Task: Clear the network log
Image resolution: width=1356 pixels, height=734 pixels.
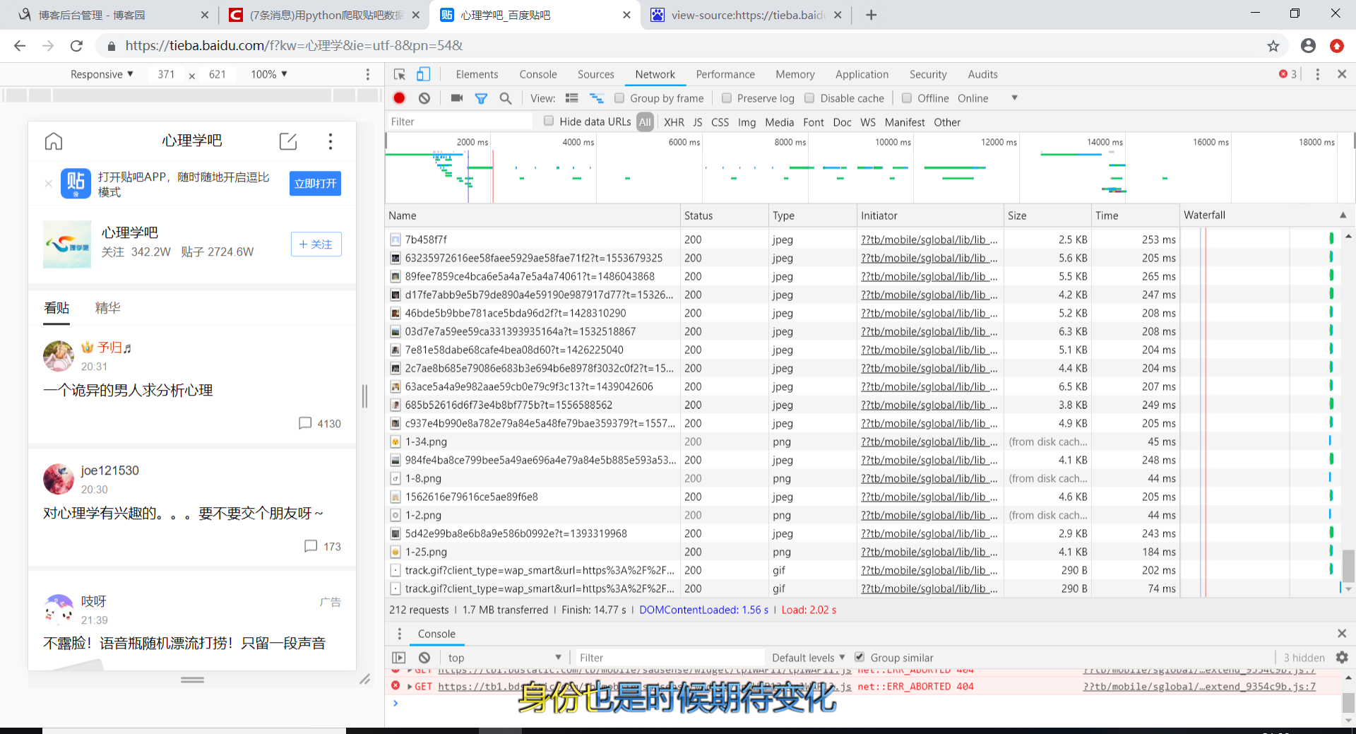Action: [424, 98]
